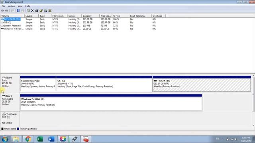Click the black X delete icon
Screen dimensions: 255x143
(x=32, y=11)
